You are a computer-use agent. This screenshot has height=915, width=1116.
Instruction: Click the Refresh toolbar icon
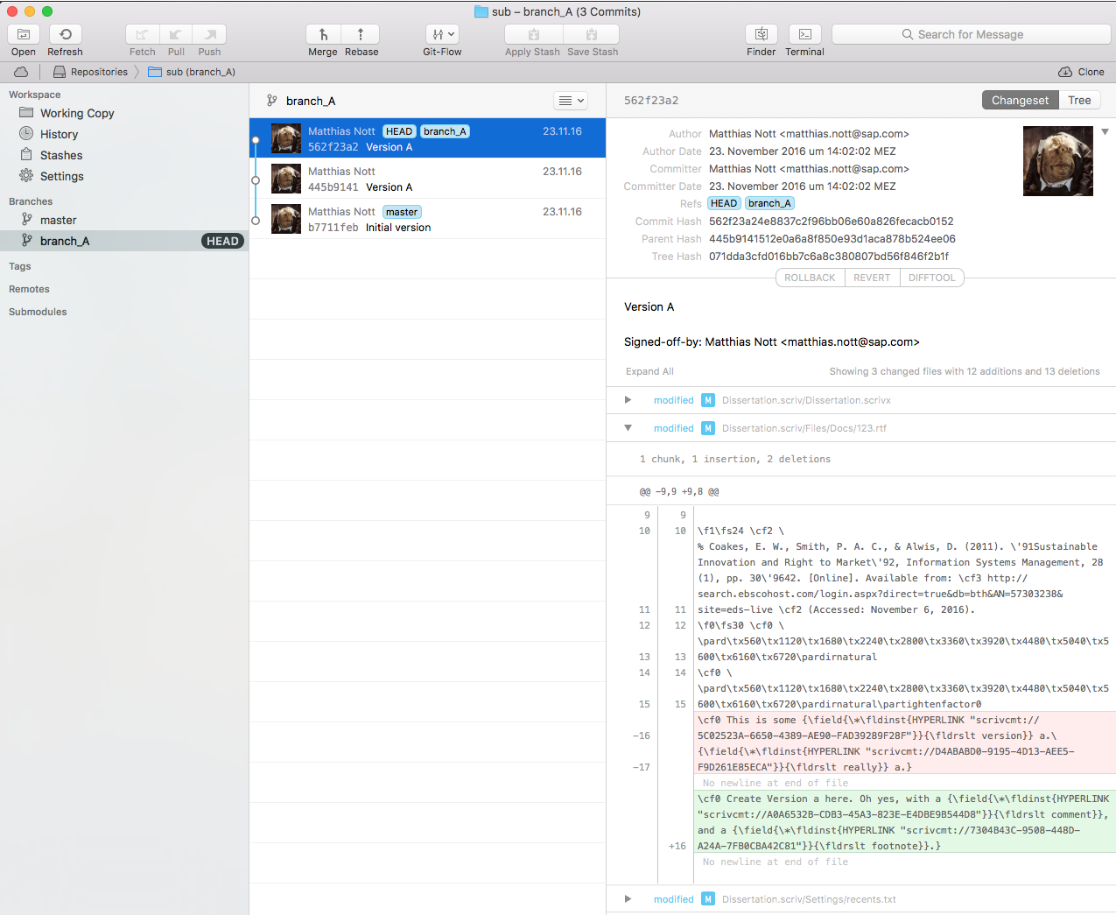point(65,34)
